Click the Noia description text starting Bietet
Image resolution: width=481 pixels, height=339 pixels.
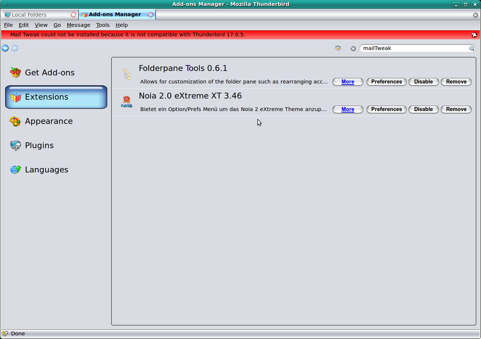(233, 109)
